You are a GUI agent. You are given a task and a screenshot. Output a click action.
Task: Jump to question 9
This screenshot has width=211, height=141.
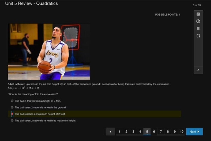coord(175,131)
